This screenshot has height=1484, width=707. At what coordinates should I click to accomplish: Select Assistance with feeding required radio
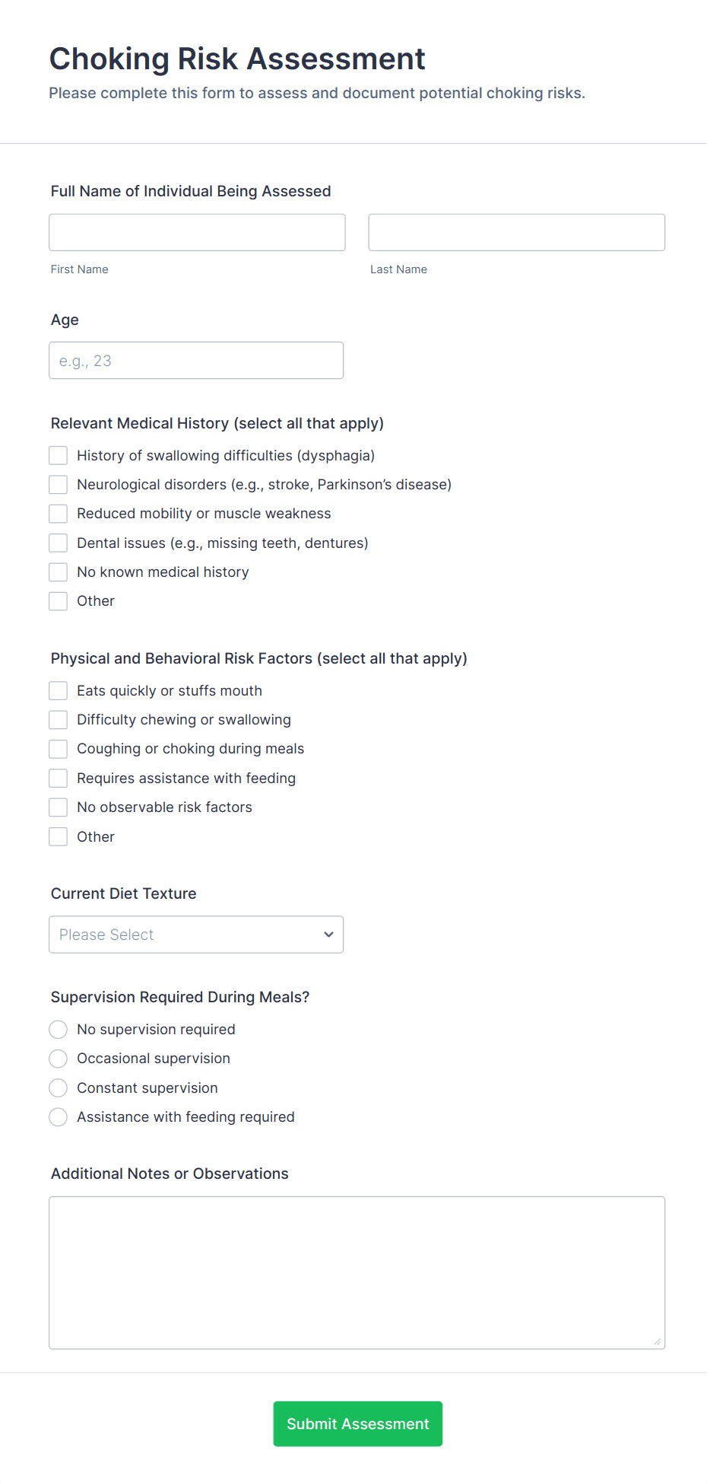(59, 1117)
